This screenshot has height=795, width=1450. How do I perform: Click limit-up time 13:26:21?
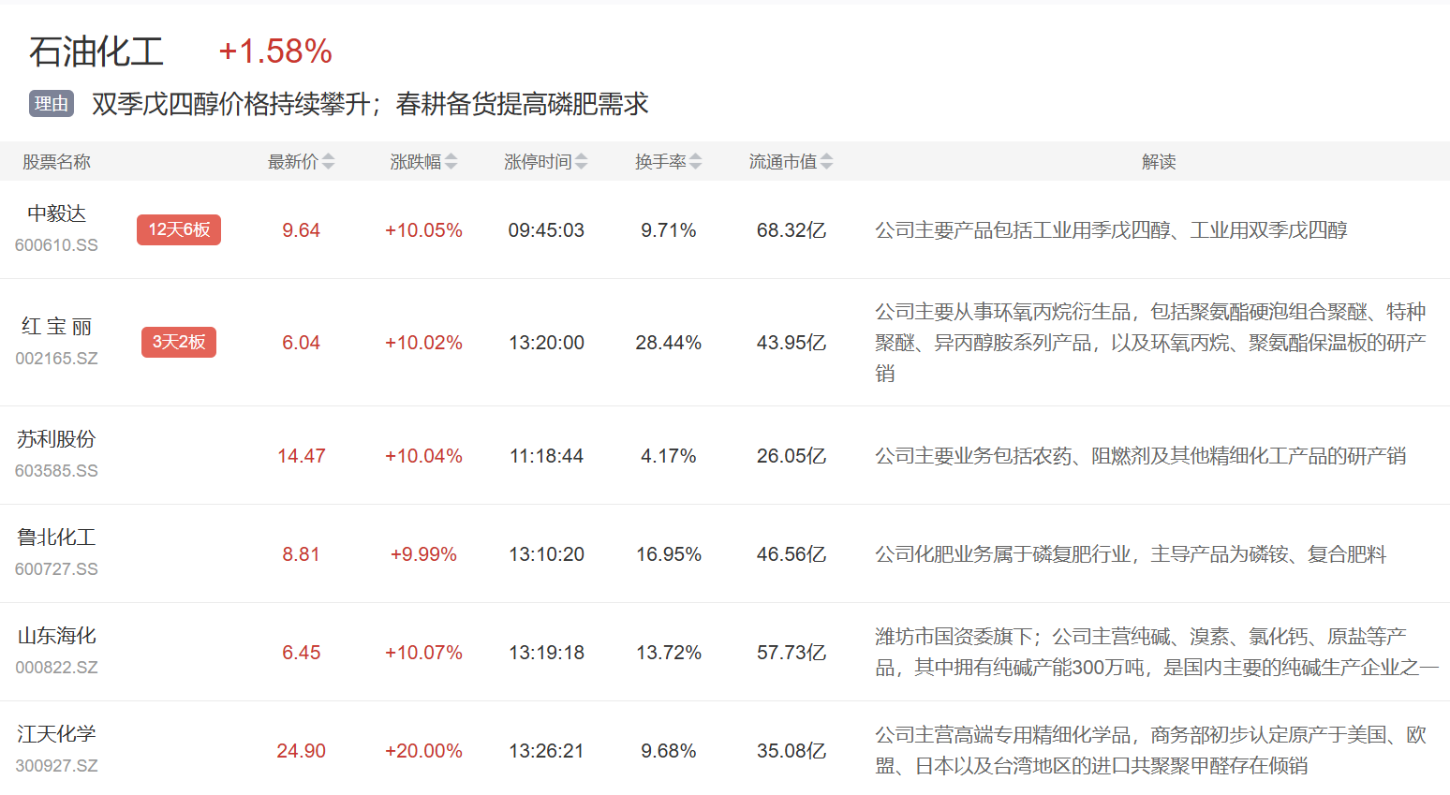pyautogui.click(x=546, y=751)
